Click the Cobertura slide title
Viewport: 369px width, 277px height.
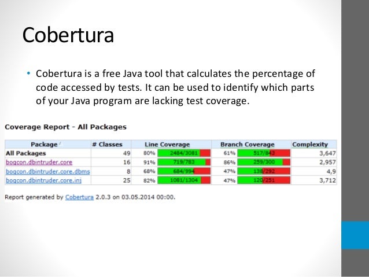(x=68, y=35)
